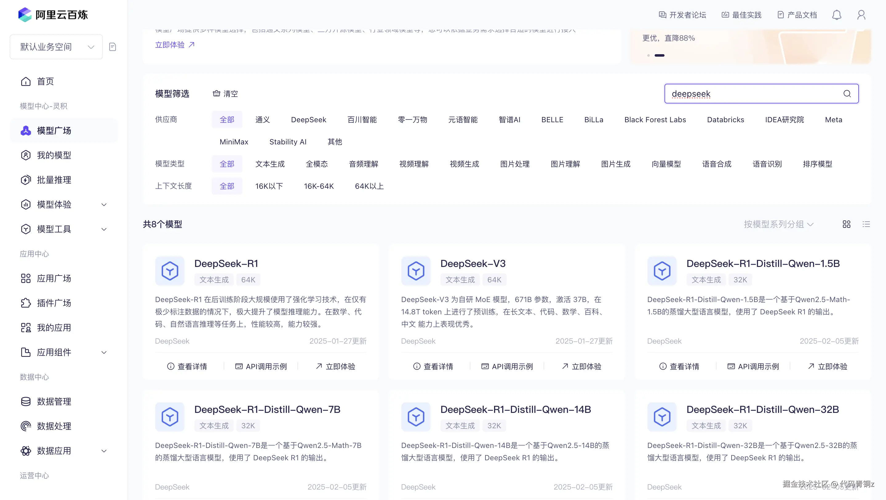Click the document icon beside workspace selector
The image size is (886, 500).
click(x=113, y=47)
